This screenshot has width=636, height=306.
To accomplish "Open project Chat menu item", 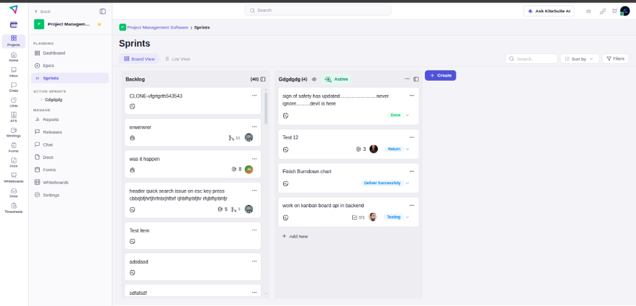I will tap(70, 145).
